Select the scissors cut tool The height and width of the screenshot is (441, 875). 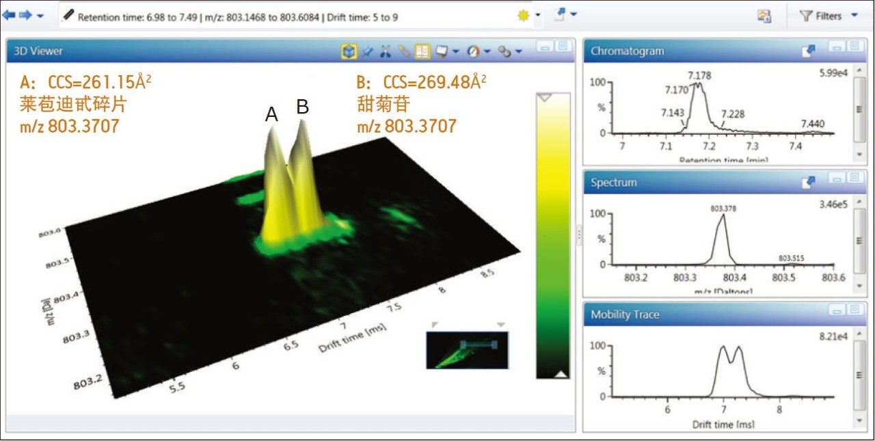click(x=385, y=51)
